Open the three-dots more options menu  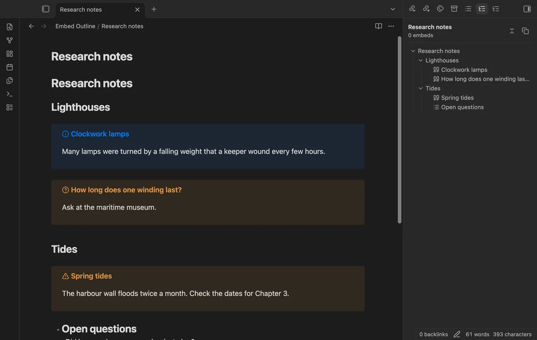pos(391,26)
